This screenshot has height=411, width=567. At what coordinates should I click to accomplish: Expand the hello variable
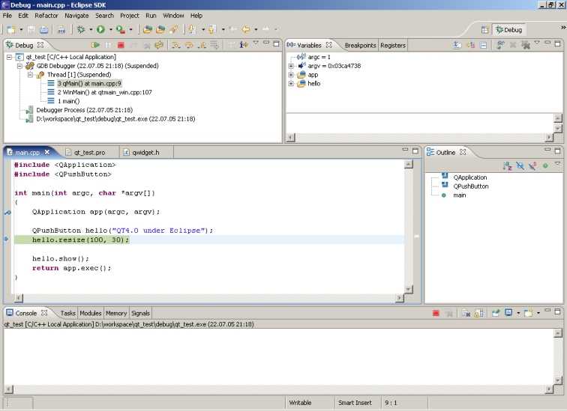pyautogui.click(x=291, y=84)
